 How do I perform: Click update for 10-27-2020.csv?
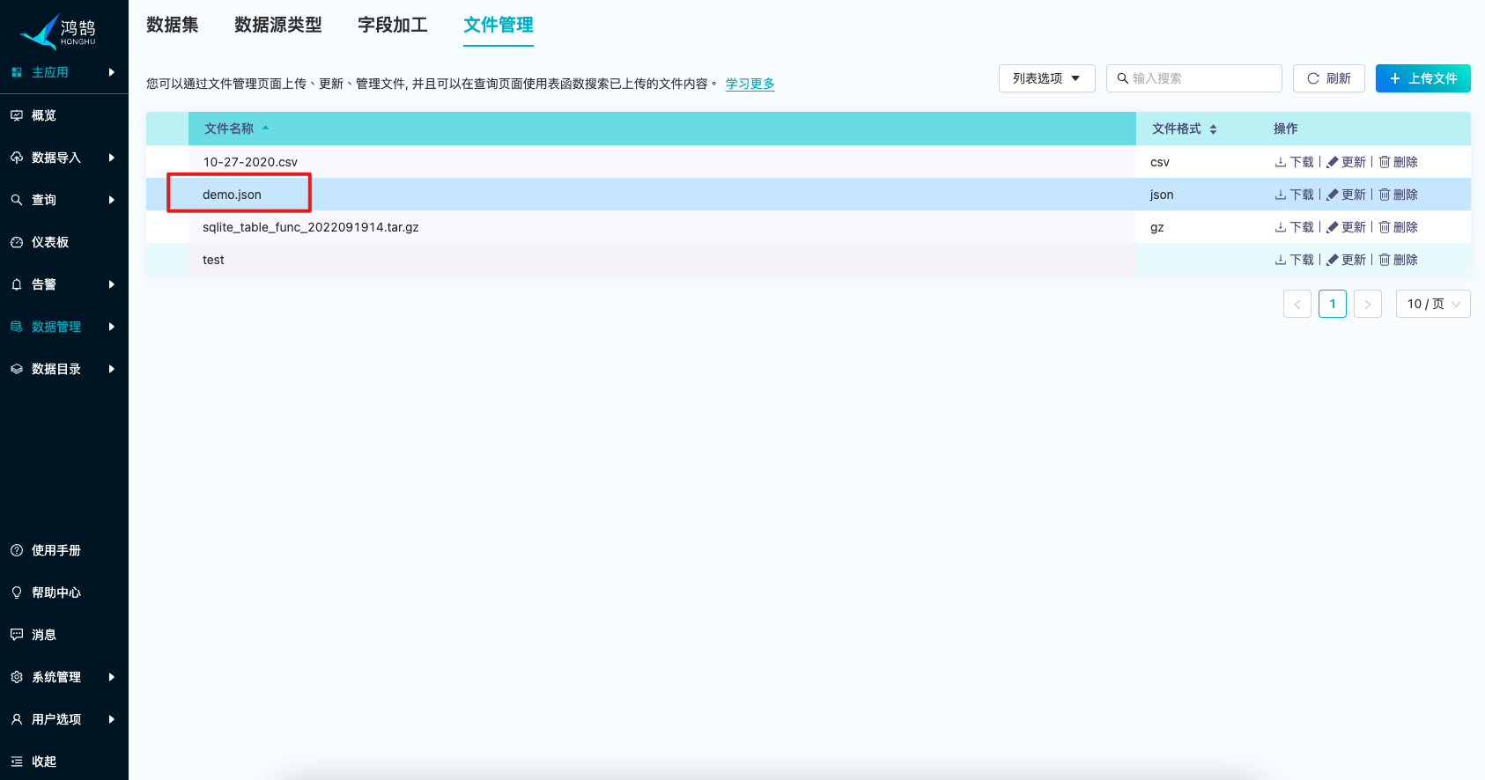1346,162
